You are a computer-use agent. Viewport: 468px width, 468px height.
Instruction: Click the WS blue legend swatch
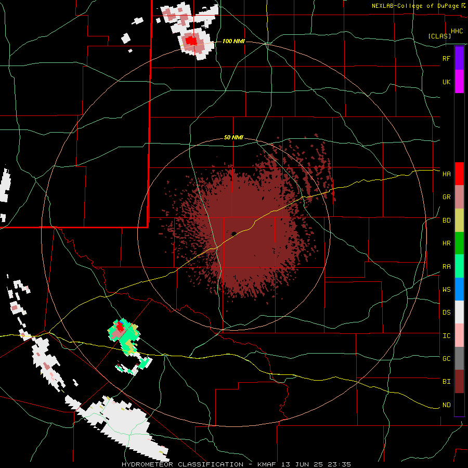tap(459, 289)
